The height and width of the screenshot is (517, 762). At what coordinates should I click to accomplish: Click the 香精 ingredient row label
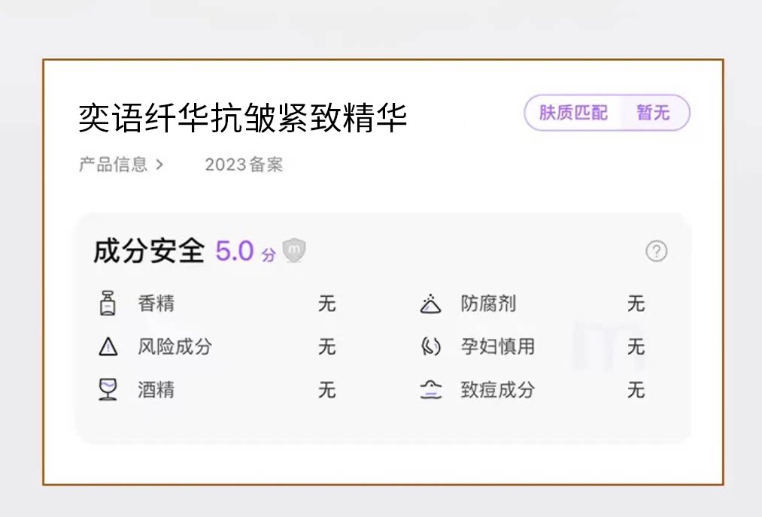[156, 304]
